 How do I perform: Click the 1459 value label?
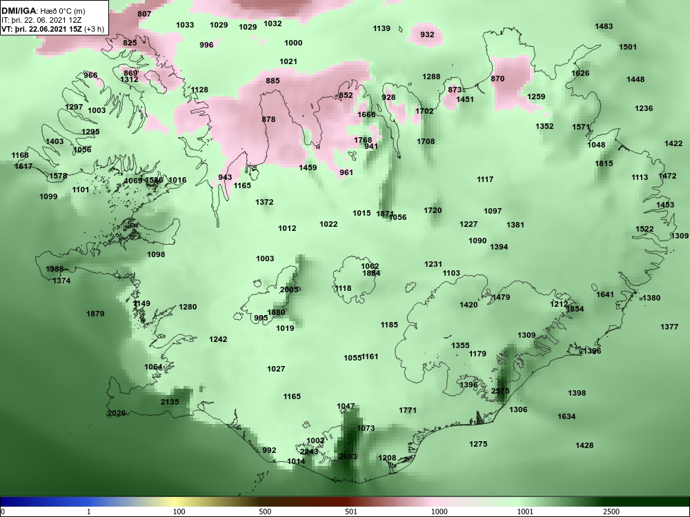pos(308,167)
